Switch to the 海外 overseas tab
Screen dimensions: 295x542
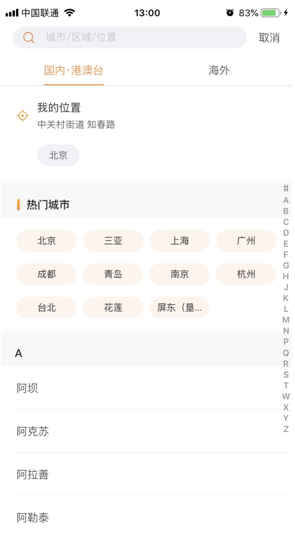pos(219,71)
